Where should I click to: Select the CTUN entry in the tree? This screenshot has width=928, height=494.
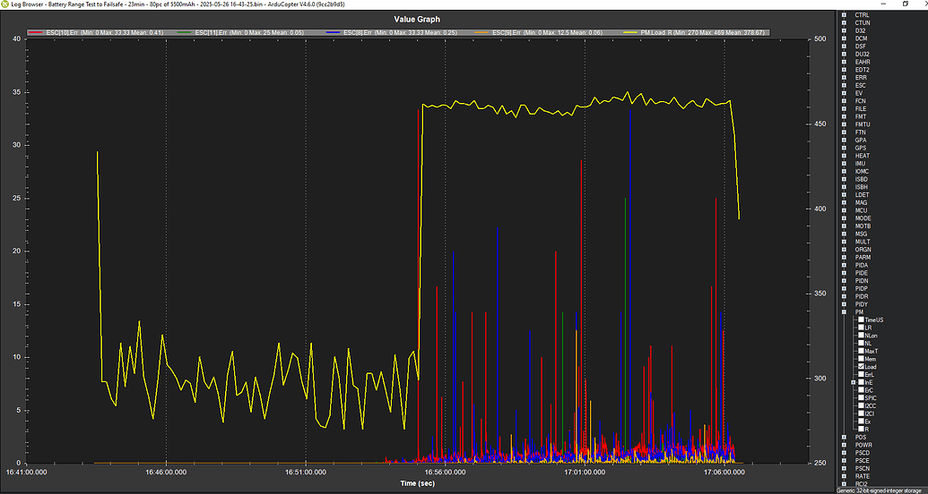(863, 23)
